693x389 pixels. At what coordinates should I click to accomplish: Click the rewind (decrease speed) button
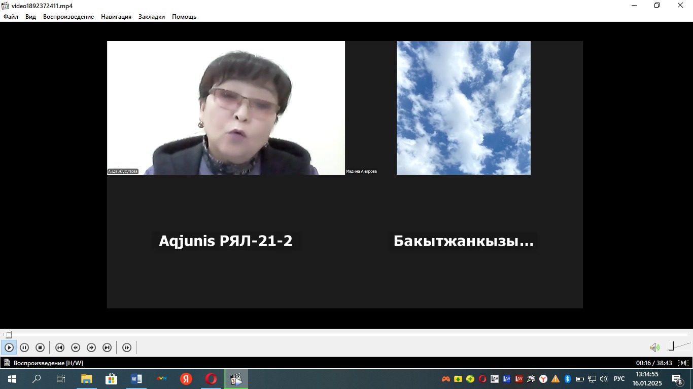coord(76,347)
